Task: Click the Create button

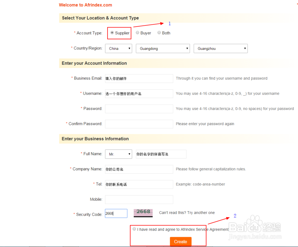Action: pos(181,242)
